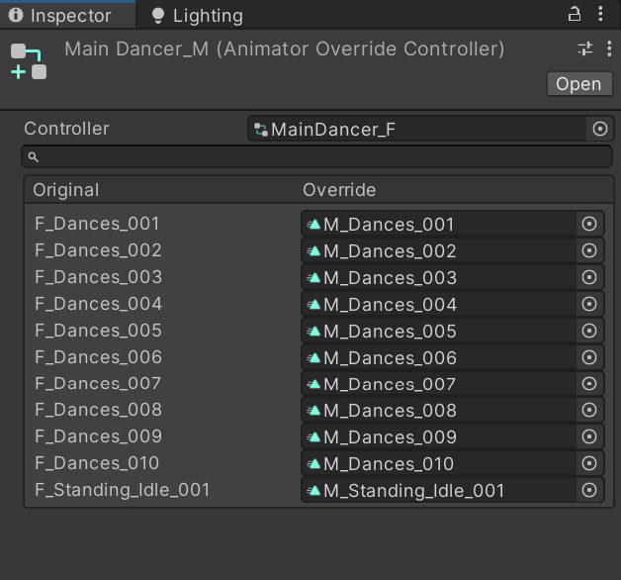Switch to the Lighting tab
The width and height of the screenshot is (621, 580).
tap(197, 16)
